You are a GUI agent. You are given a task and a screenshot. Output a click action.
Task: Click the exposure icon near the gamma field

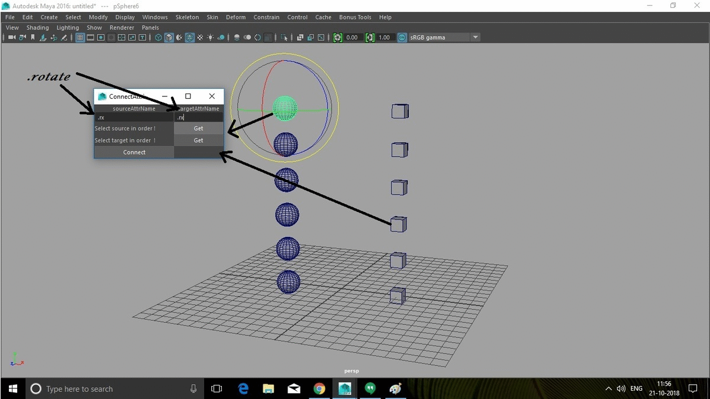tap(337, 37)
